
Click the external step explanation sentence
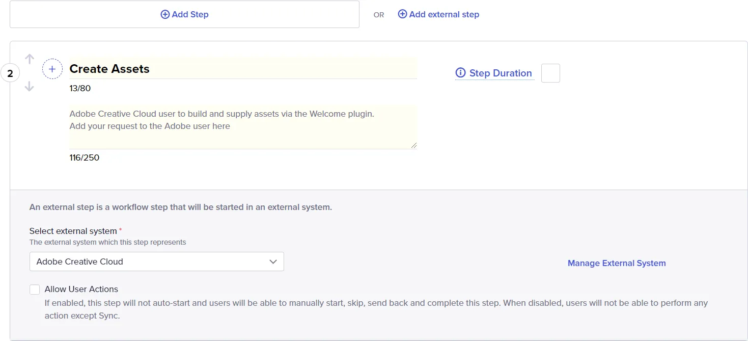[x=181, y=207]
